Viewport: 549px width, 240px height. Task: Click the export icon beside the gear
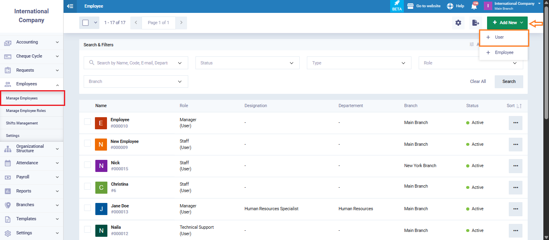coord(475,23)
